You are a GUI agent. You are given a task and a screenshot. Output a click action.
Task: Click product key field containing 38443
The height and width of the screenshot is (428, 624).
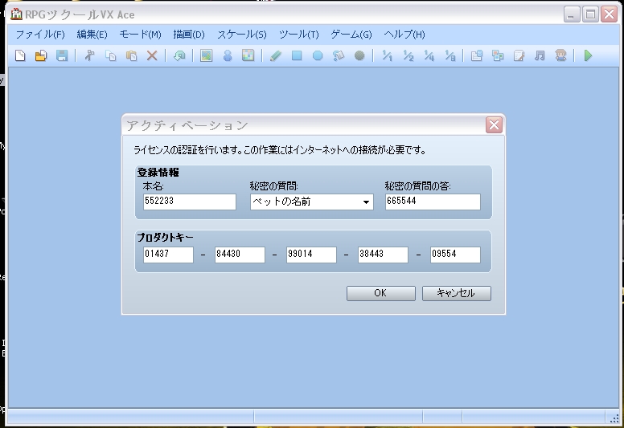[384, 255]
